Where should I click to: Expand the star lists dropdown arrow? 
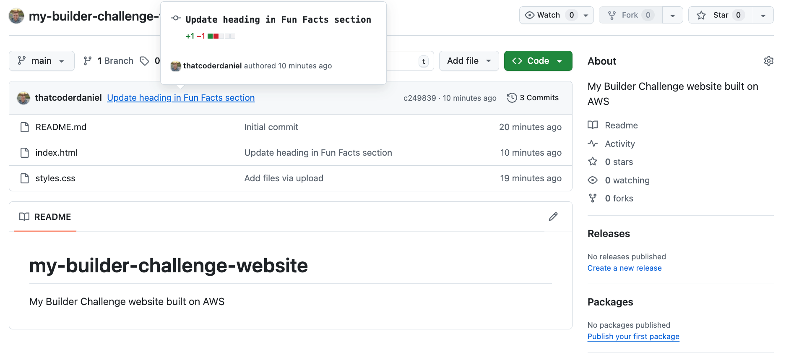tap(763, 16)
